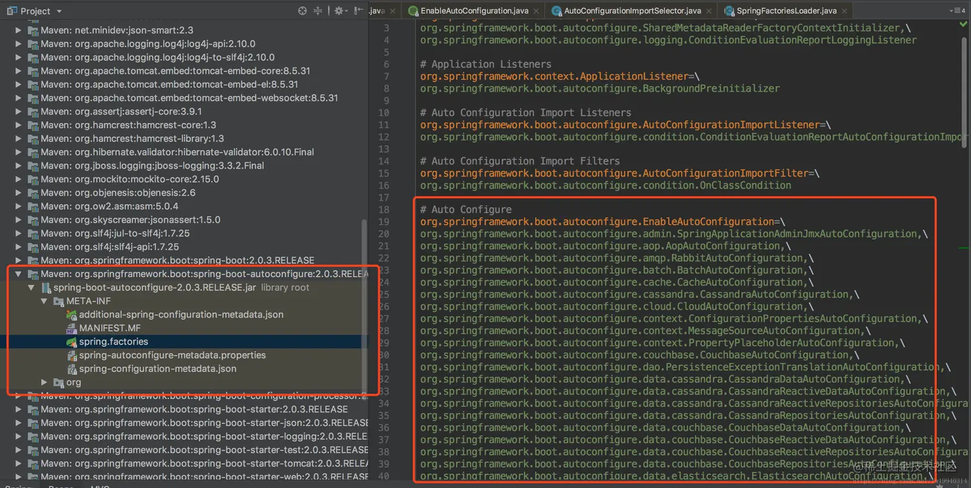The height and width of the screenshot is (488, 971).
Task: Click the spring.factories file icon
Action: point(72,342)
